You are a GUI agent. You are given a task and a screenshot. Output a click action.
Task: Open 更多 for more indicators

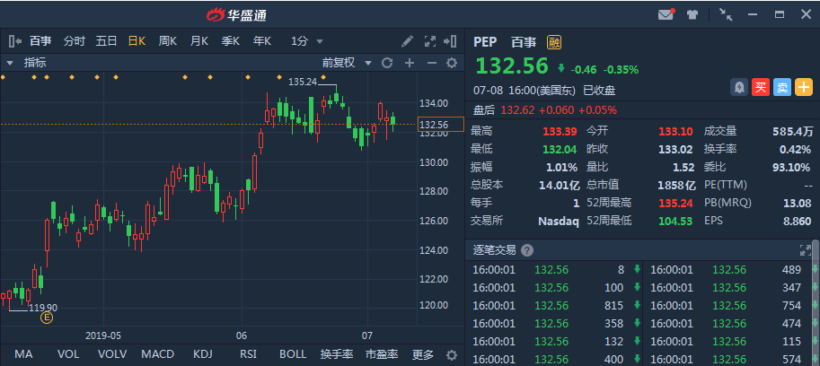point(423,354)
